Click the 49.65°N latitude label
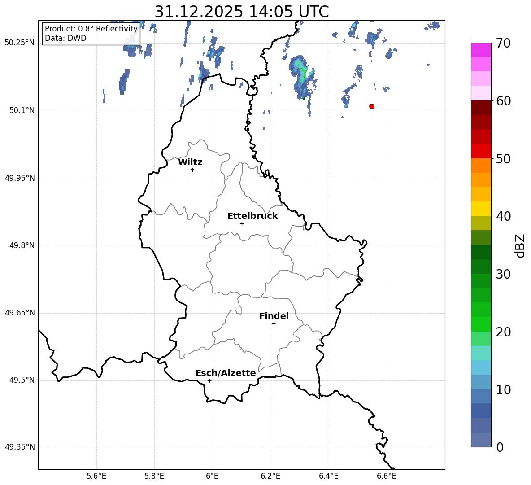The image size is (531, 485). (20, 313)
